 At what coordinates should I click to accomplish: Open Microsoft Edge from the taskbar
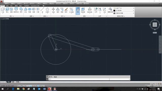click(13, 89)
